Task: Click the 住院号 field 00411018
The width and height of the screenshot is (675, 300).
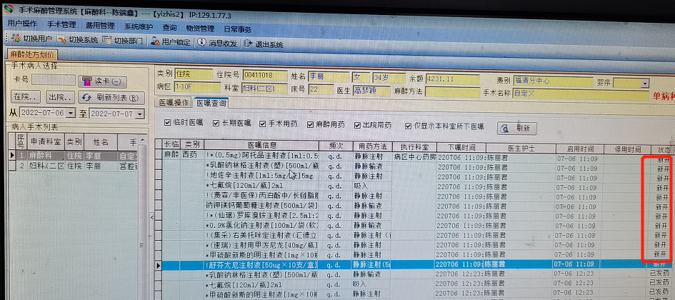Action: coord(265,76)
